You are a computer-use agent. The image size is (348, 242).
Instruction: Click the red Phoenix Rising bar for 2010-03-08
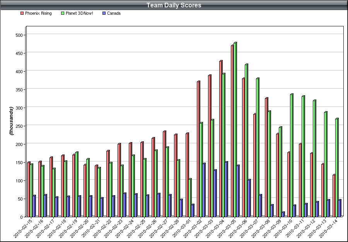(266, 157)
